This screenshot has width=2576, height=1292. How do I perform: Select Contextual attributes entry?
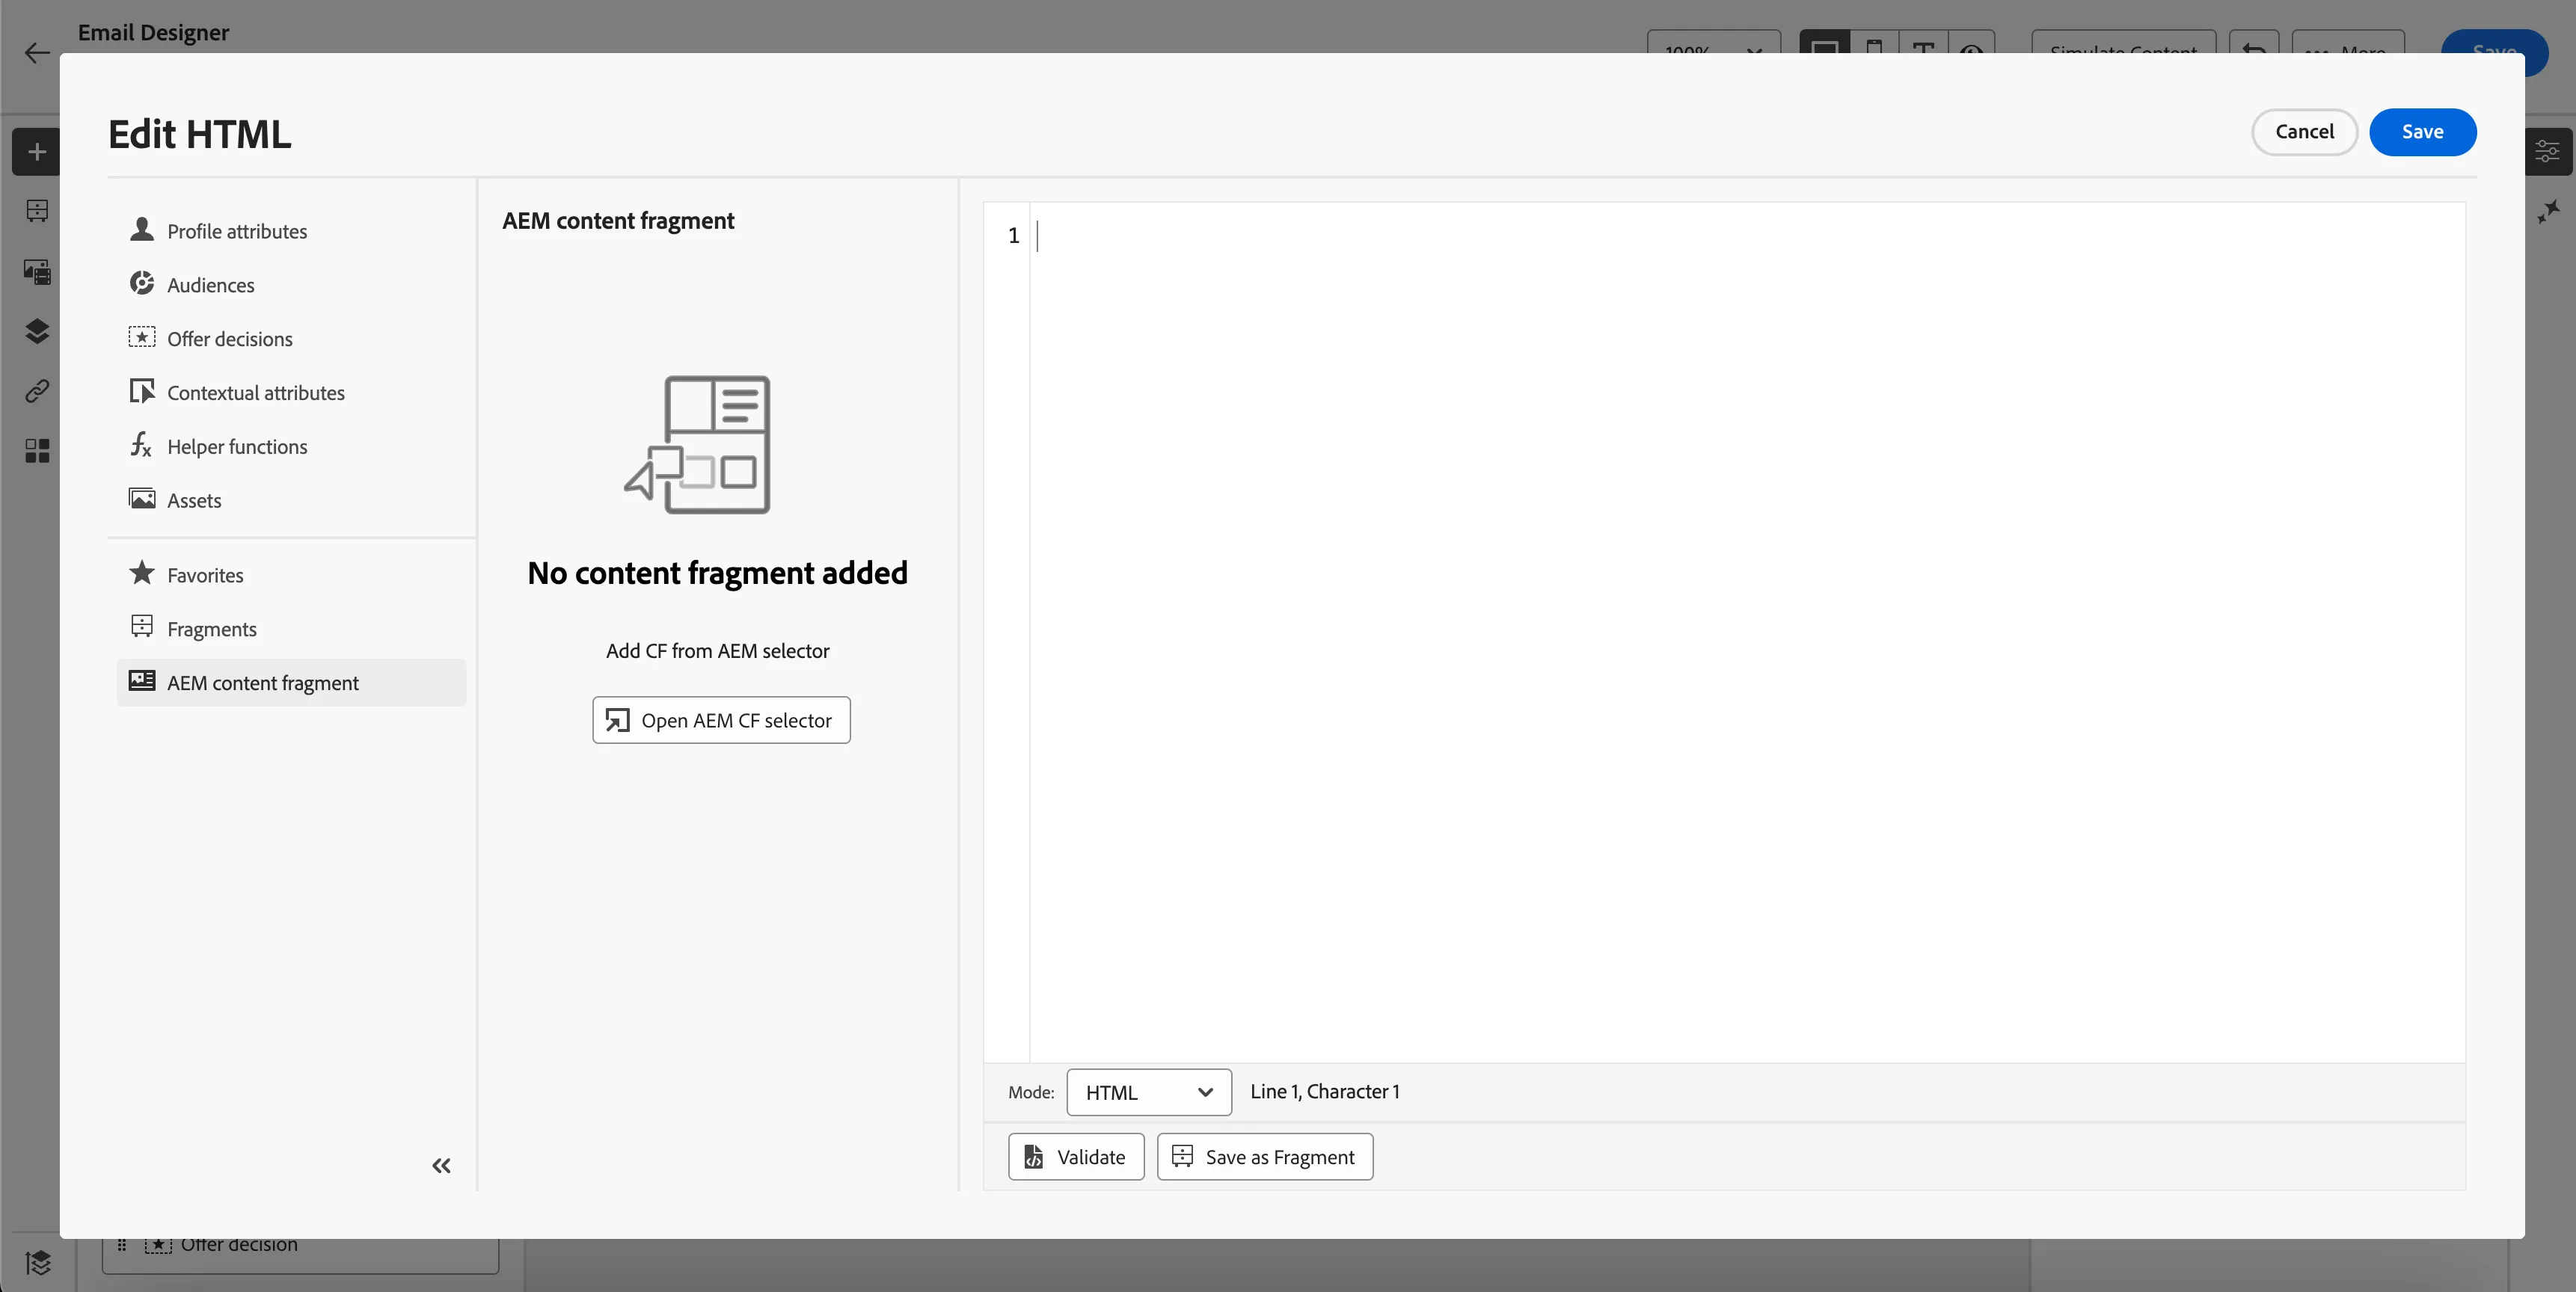coord(291,393)
